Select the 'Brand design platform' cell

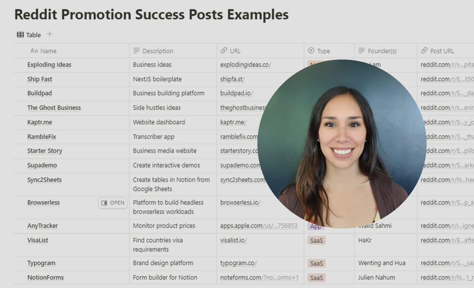(173, 264)
